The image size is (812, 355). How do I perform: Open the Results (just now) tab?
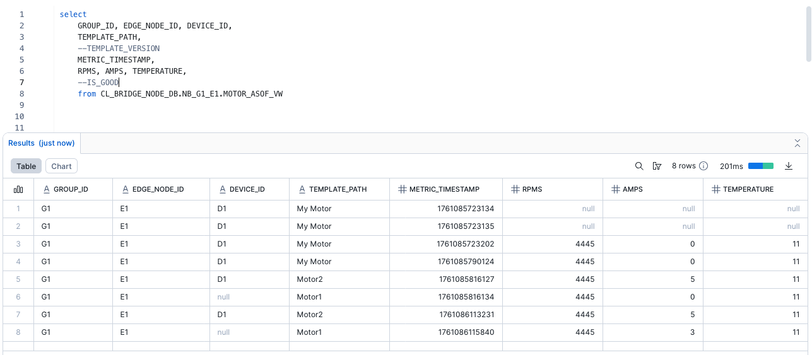pos(42,143)
